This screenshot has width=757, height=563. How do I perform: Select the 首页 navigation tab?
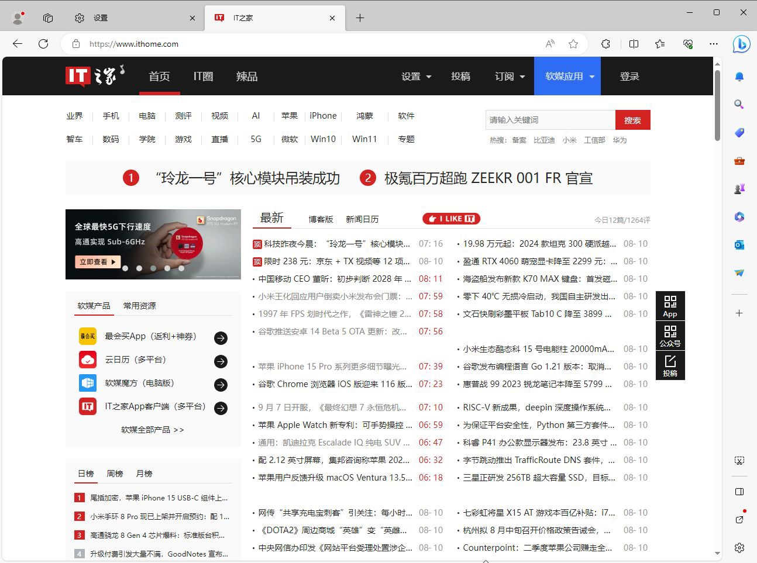pos(159,76)
